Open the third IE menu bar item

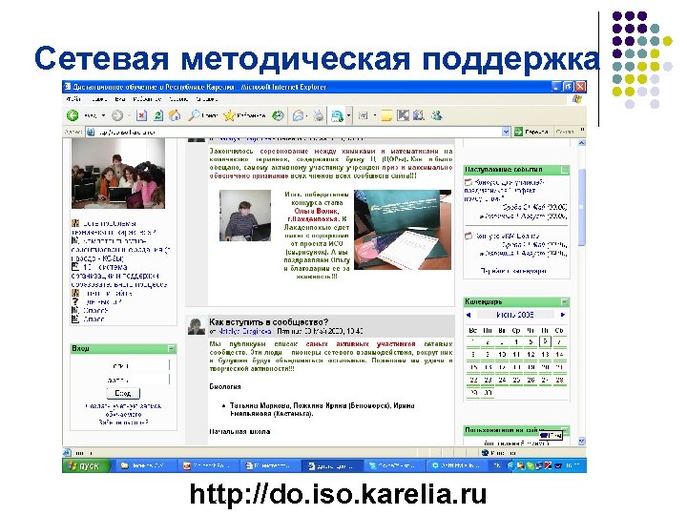pyautogui.click(x=119, y=99)
